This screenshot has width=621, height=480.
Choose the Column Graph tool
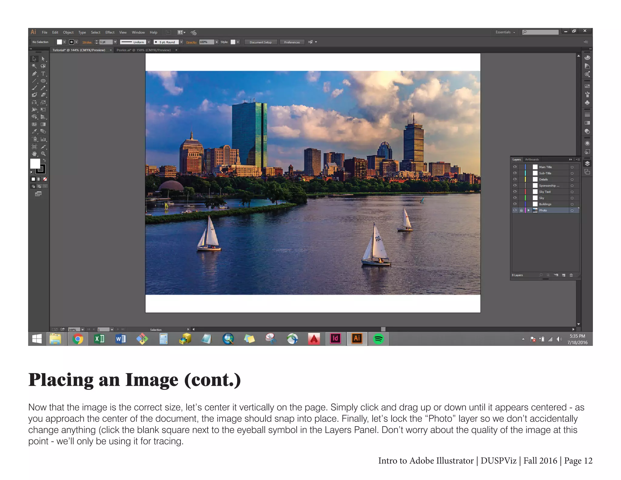[43, 139]
